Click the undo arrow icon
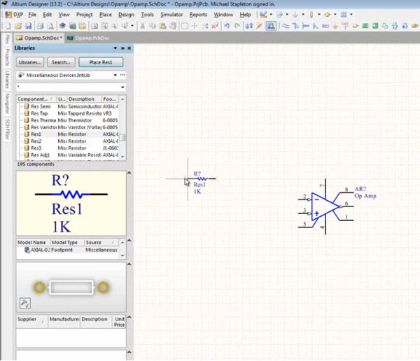 227,26
